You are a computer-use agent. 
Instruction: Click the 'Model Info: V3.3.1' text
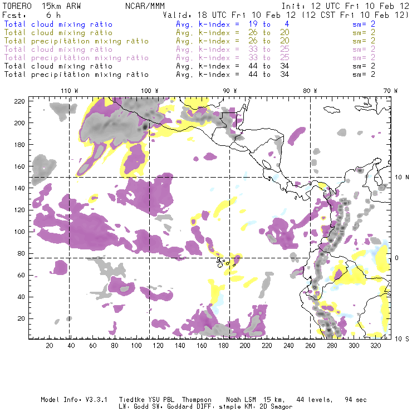pos(74,400)
